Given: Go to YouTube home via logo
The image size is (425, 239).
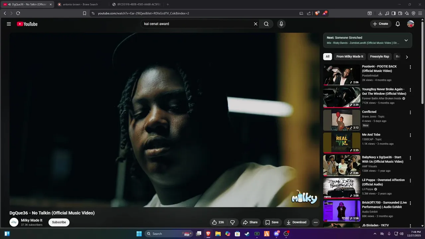Looking at the screenshot, I should click(27, 24).
